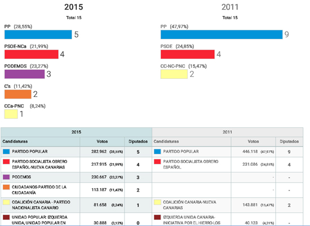Click the 446.118 votes value
The height and width of the screenshot is (226, 310).
(x=250, y=152)
